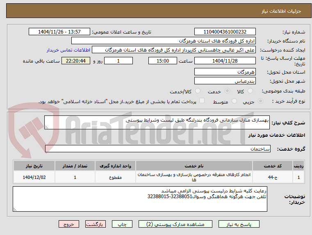Click the تعداد / مقدار column header
This screenshot has width=312, height=235.
pos(75,166)
